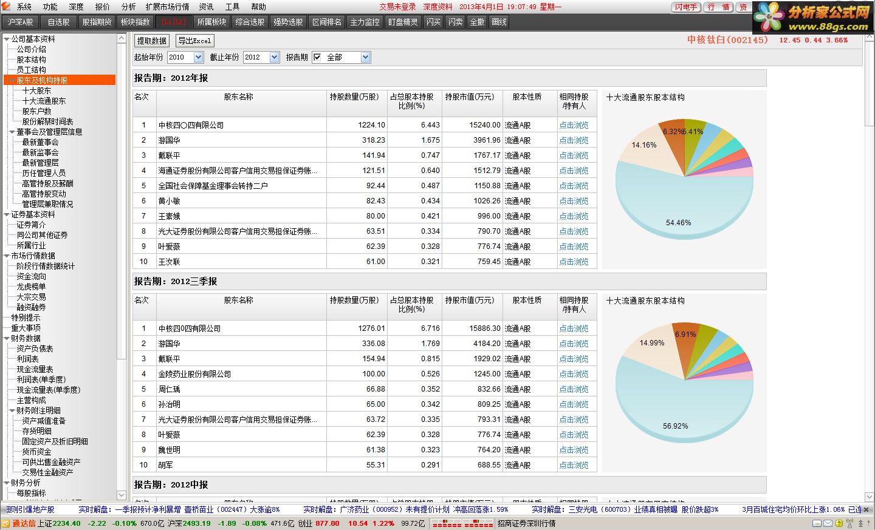Open 点击浏览 link for 全国社会保障基金理事会转持二户
The width and height of the screenshot is (875, 530).
(x=574, y=186)
